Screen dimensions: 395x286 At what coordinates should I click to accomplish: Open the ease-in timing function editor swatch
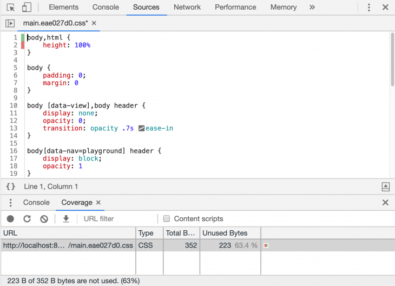tap(141, 129)
